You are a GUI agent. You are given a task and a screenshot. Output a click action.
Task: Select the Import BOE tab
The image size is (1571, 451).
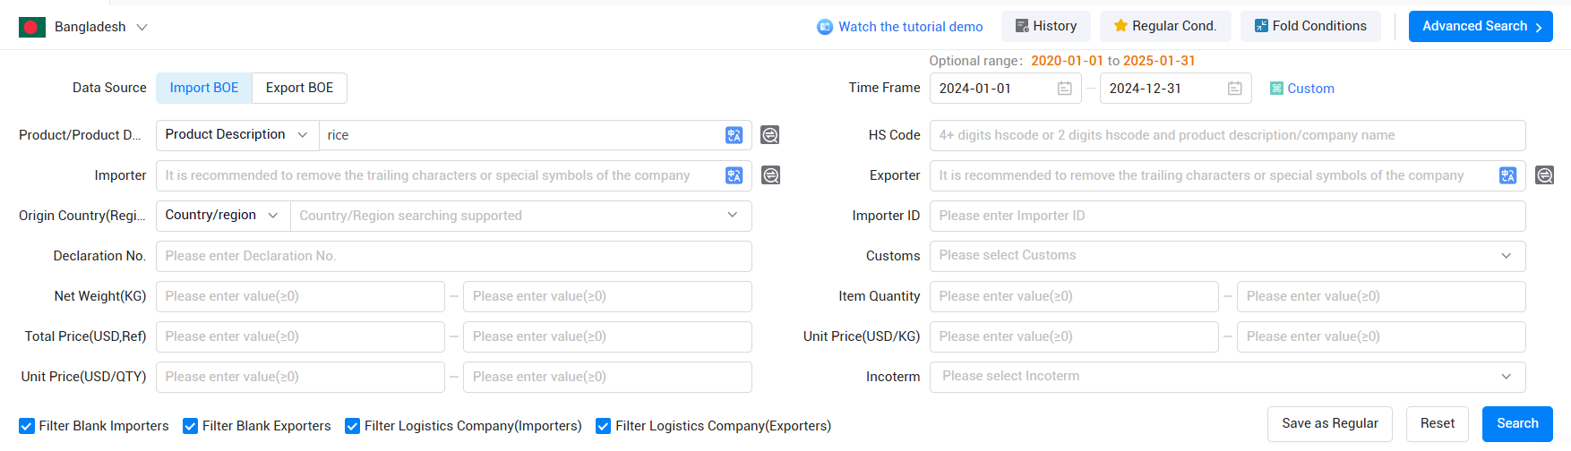[204, 88]
